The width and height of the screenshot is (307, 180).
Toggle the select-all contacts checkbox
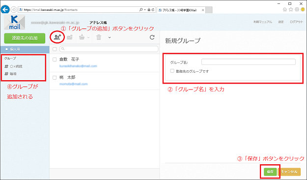55,49
